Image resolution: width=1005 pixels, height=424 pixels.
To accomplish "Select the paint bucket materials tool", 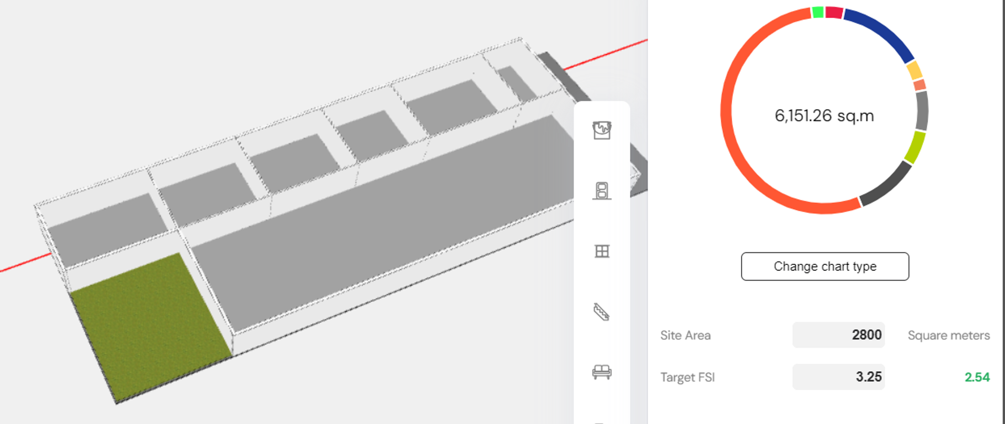I will [601, 130].
